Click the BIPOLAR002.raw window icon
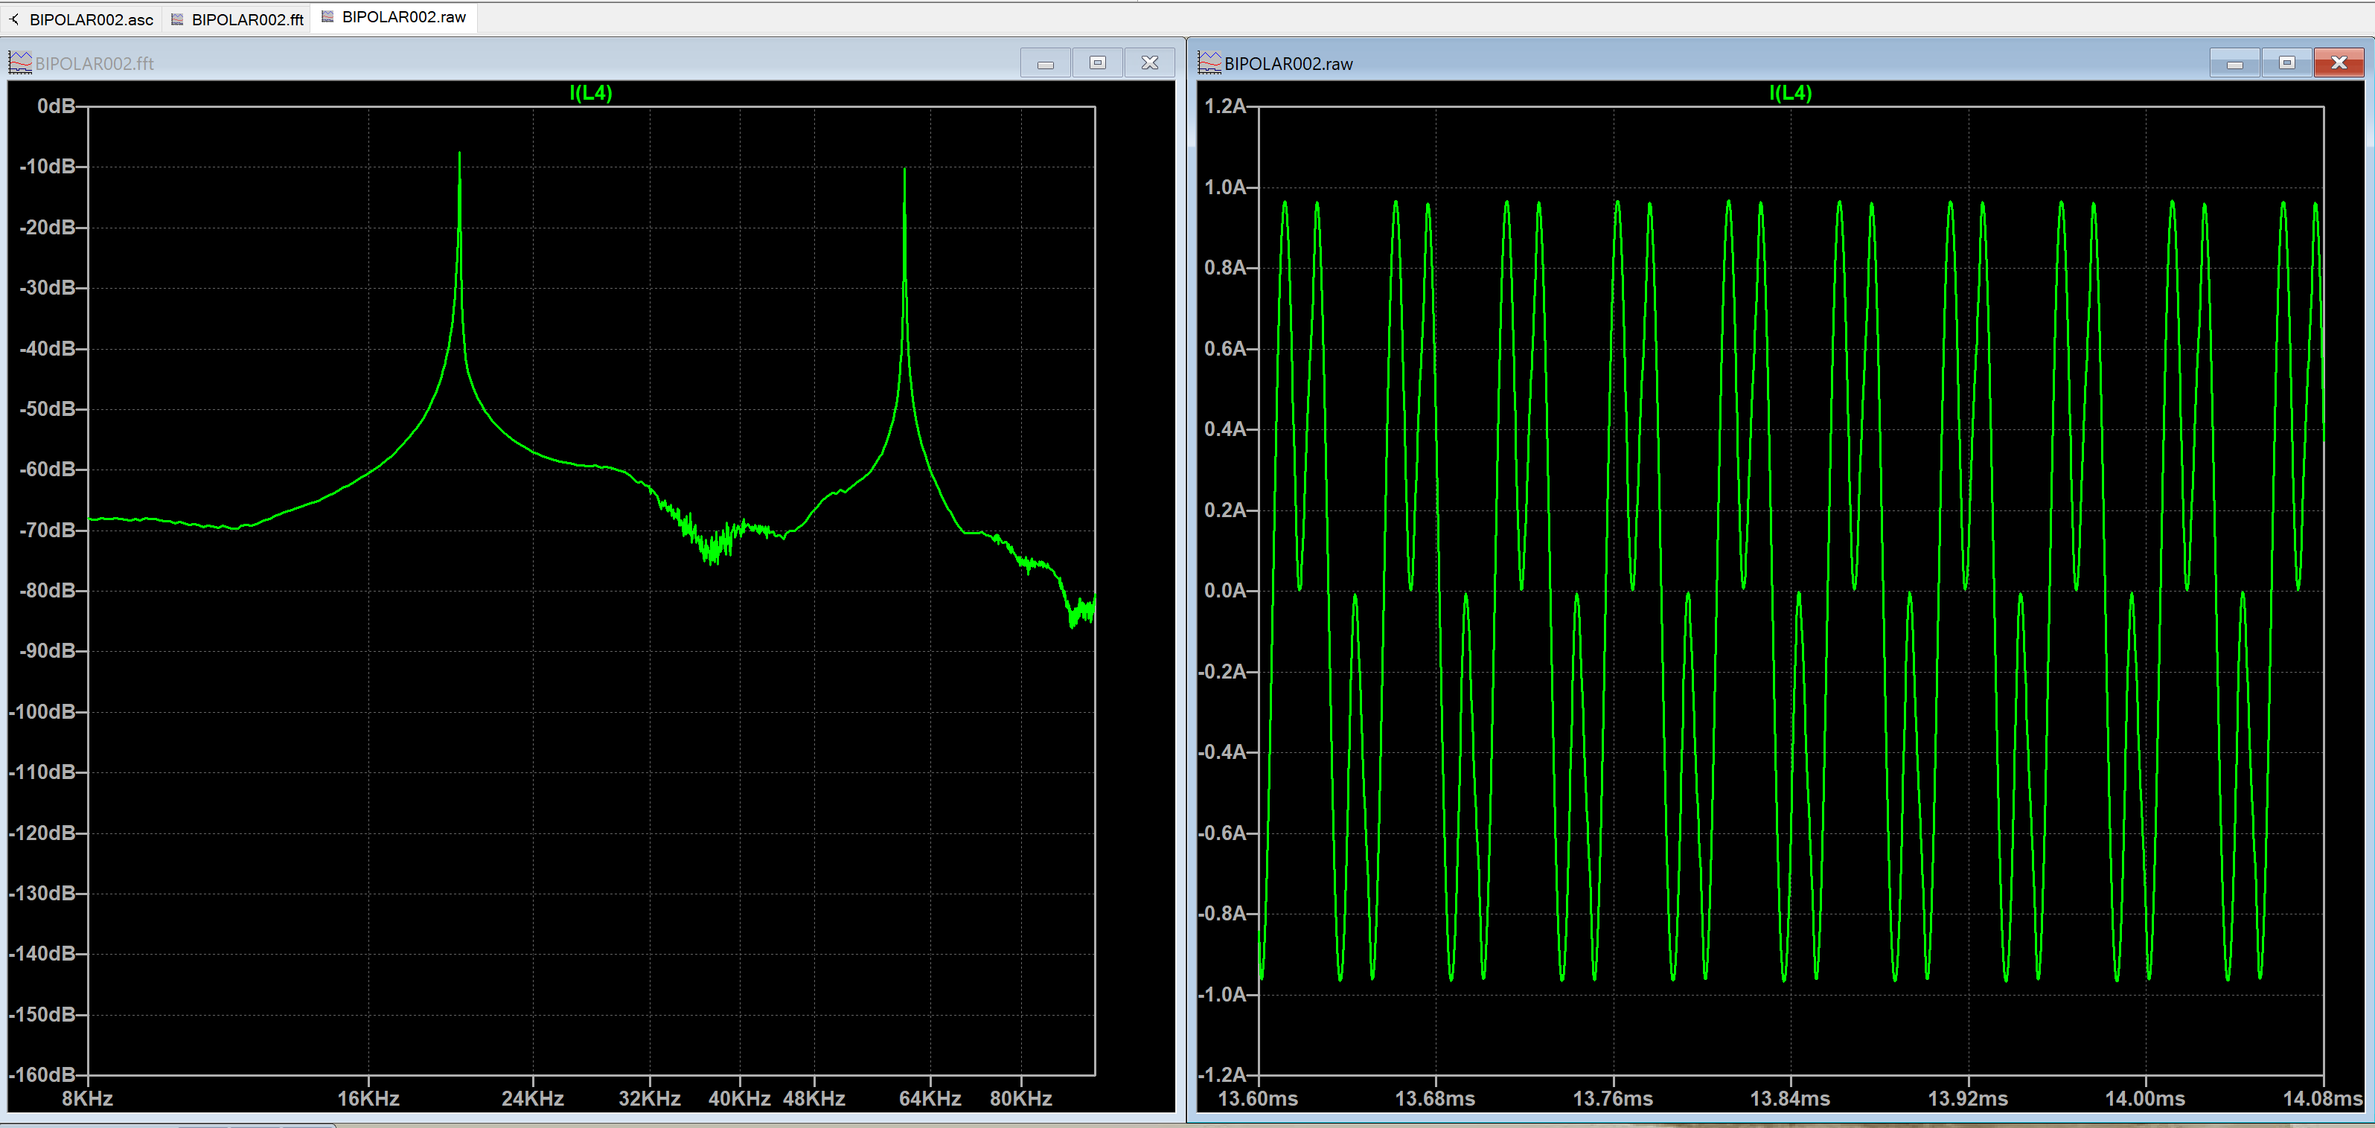2375x1128 pixels. [x=1209, y=63]
